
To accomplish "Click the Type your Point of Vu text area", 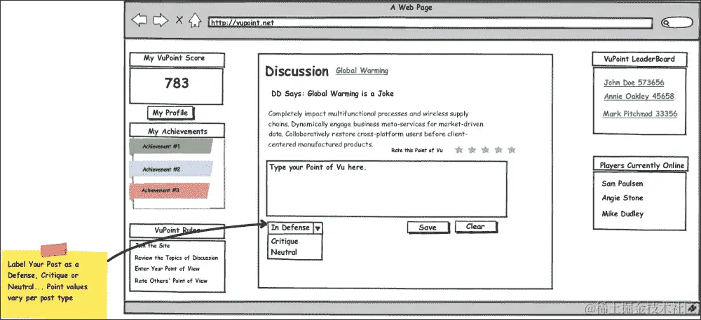I will coord(387,189).
